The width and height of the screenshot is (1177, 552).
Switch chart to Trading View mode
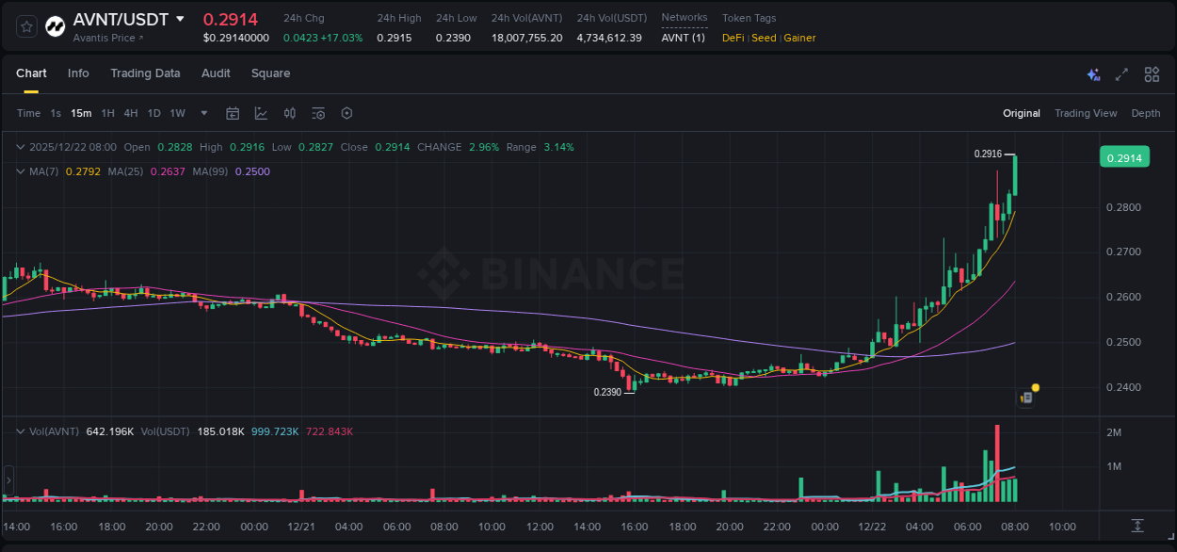tap(1086, 113)
